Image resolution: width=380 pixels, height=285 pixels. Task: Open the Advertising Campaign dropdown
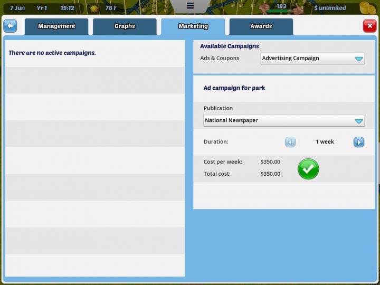(x=312, y=59)
